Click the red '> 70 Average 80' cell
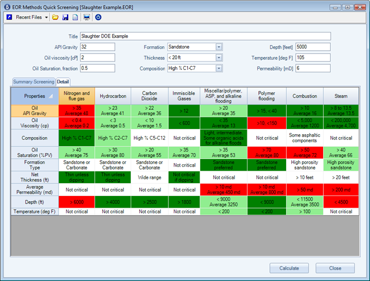The height and width of the screenshot is (281, 370). tap(267, 153)
